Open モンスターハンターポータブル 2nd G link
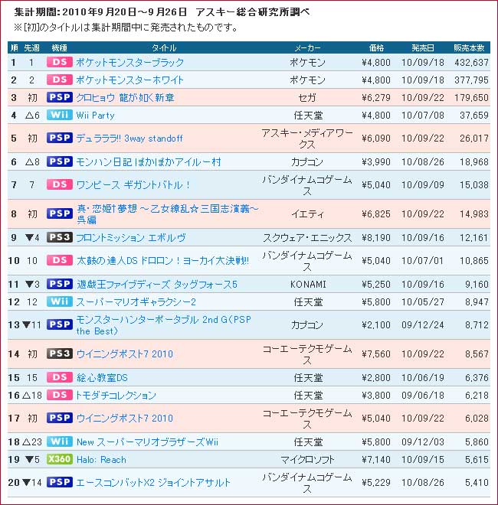The height and width of the screenshot is (505, 498). (163, 325)
